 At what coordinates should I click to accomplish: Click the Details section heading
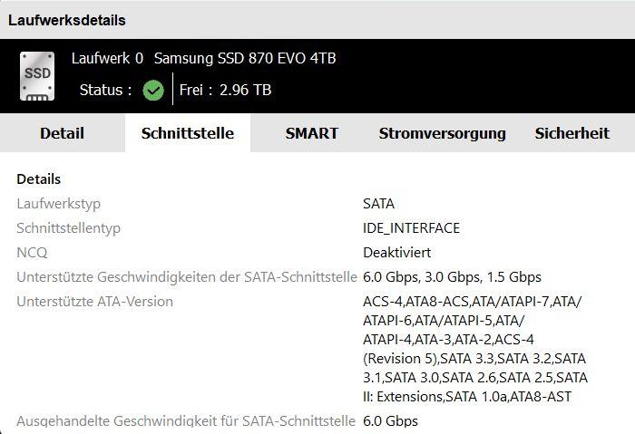[x=39, y=179]
